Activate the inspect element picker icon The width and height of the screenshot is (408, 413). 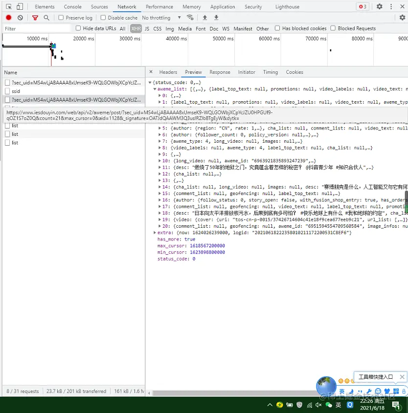click(9, 6)
